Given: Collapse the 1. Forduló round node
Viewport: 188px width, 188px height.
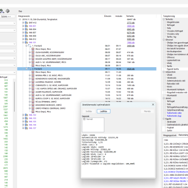Looking at the screenshot, I should (x=26, y=46).
